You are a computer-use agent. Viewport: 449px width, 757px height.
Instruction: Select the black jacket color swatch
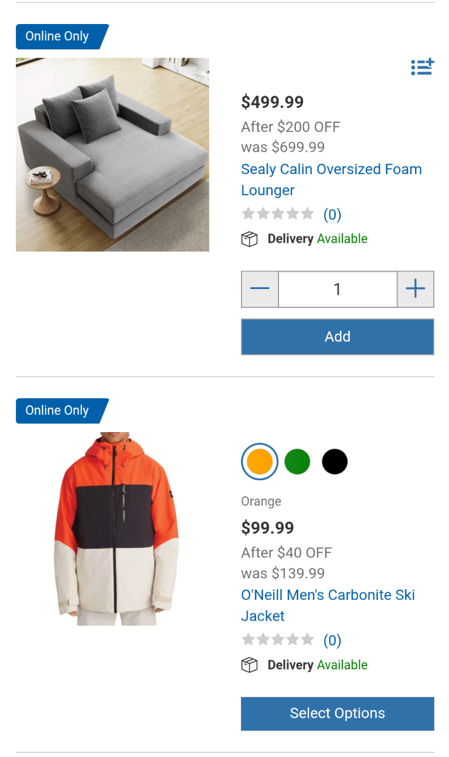click(x=335, y=462)
